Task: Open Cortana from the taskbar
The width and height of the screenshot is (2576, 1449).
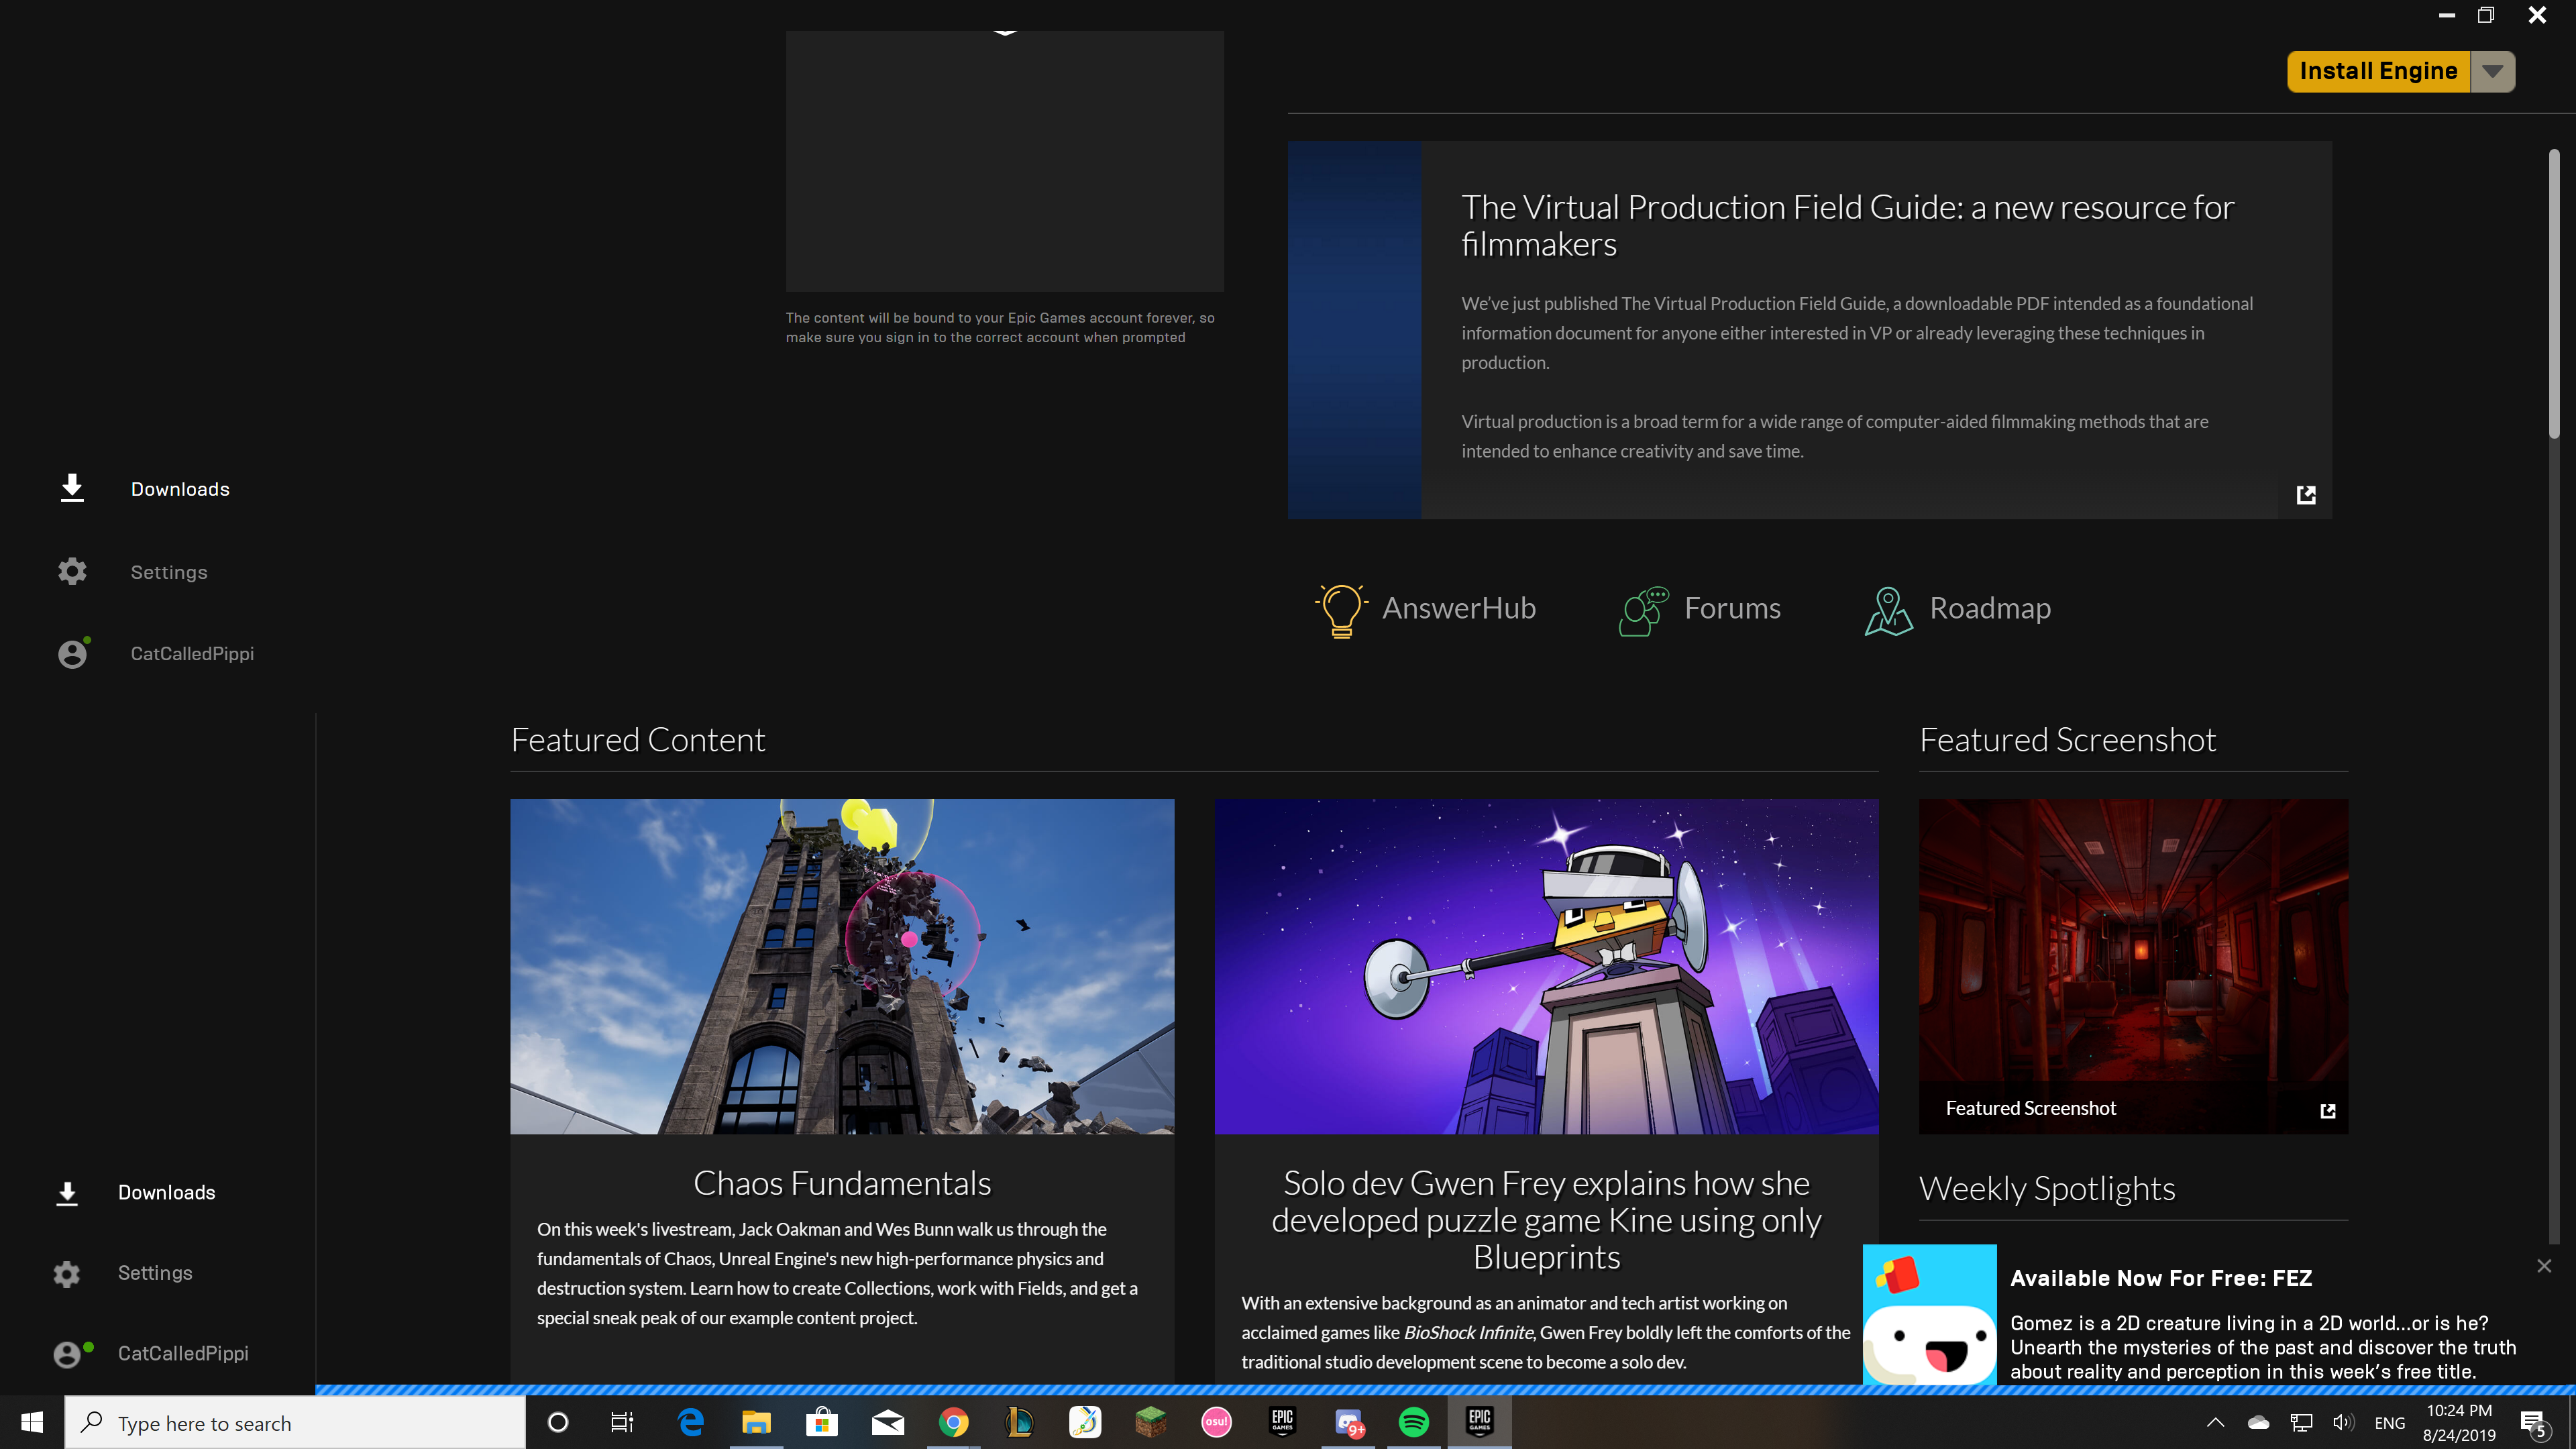Action: tap(558, 1422)
